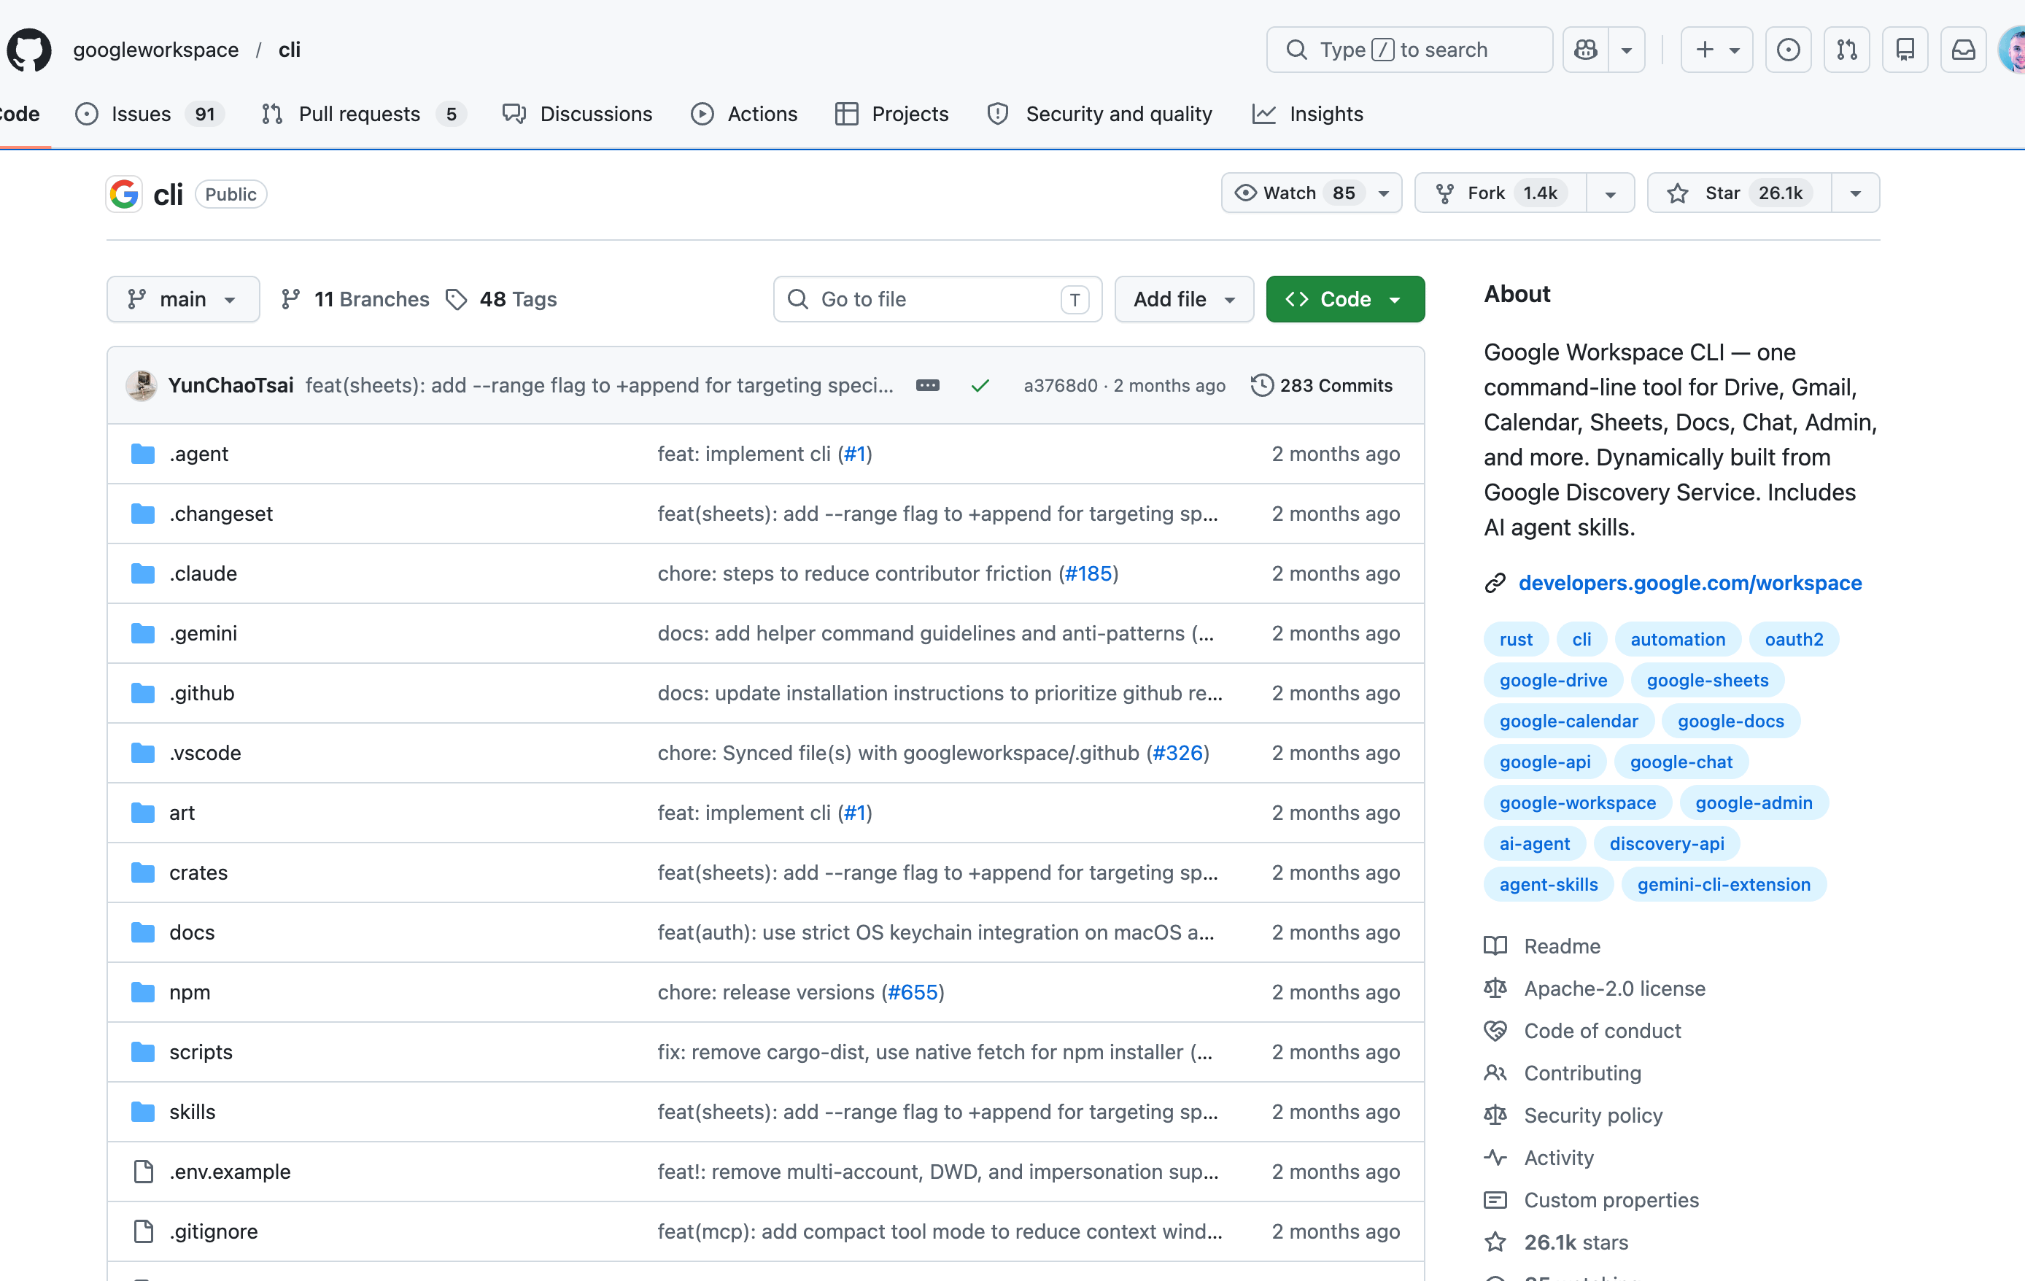Open the Security policy

coord(1592,1115)
